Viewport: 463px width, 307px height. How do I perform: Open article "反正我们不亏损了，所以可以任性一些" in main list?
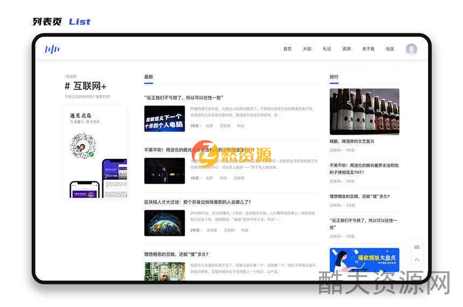point(184,98)
